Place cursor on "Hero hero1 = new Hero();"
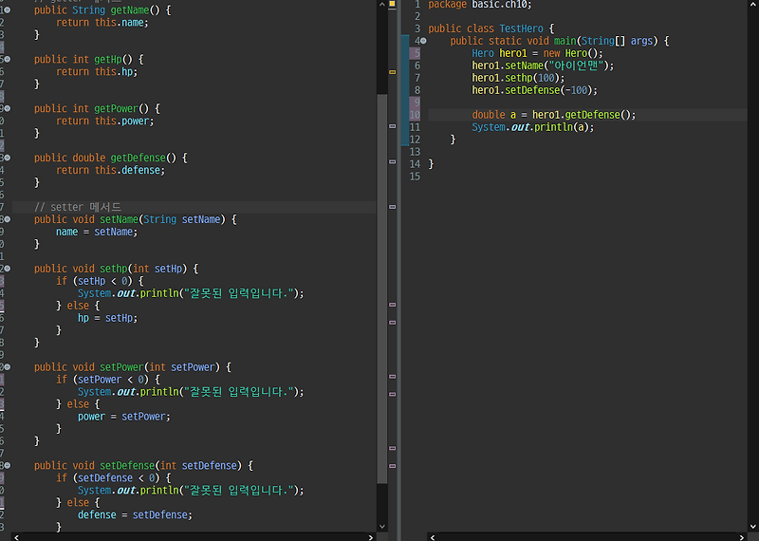759x541 pixels. click(x=537, y=53)
